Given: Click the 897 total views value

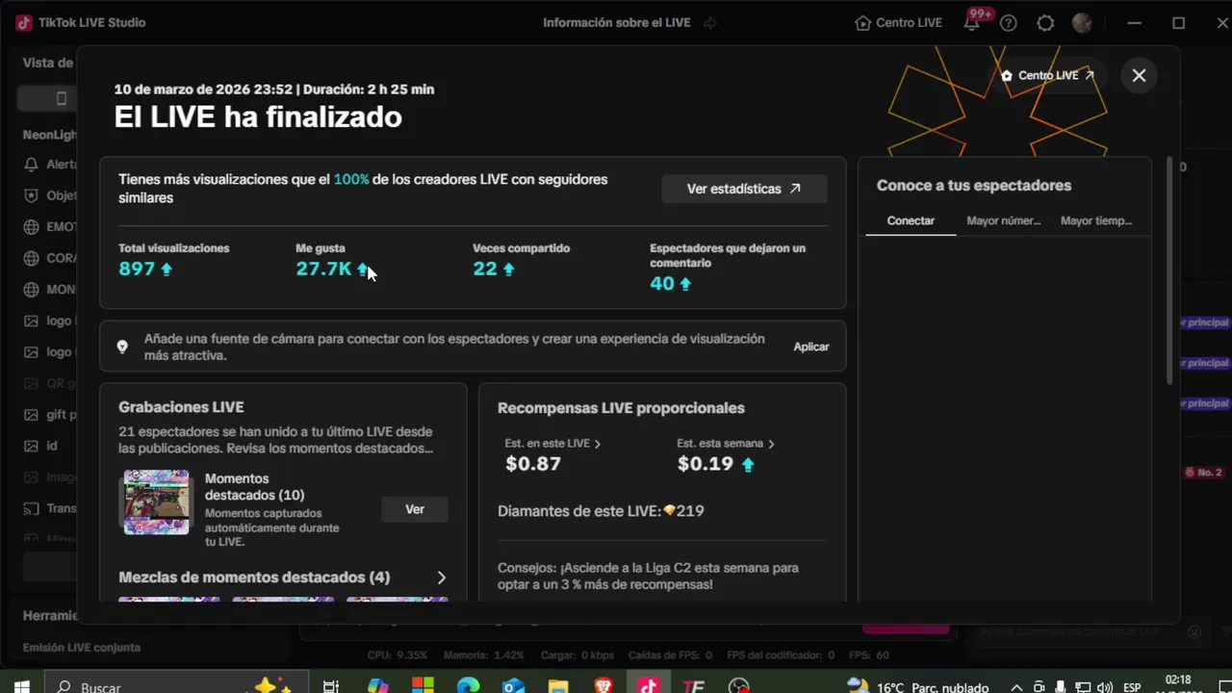Looking at the screenshot, I should pyautogui.click(x=137, y=269).
